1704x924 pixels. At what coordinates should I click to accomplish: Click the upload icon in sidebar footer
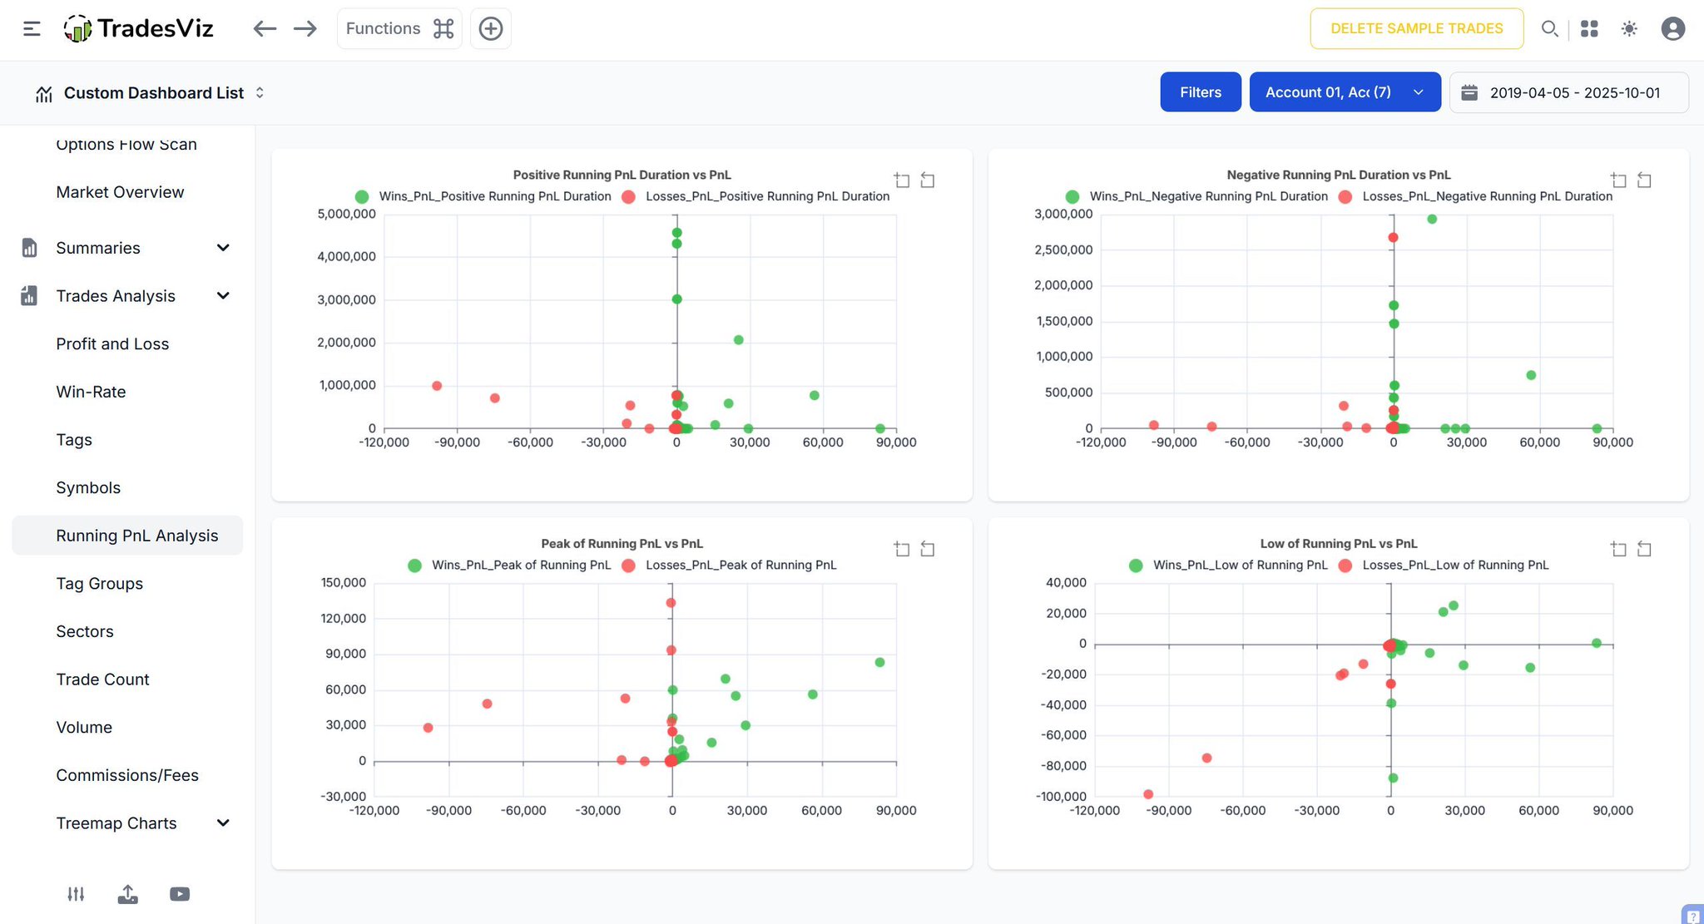point(127,894)
